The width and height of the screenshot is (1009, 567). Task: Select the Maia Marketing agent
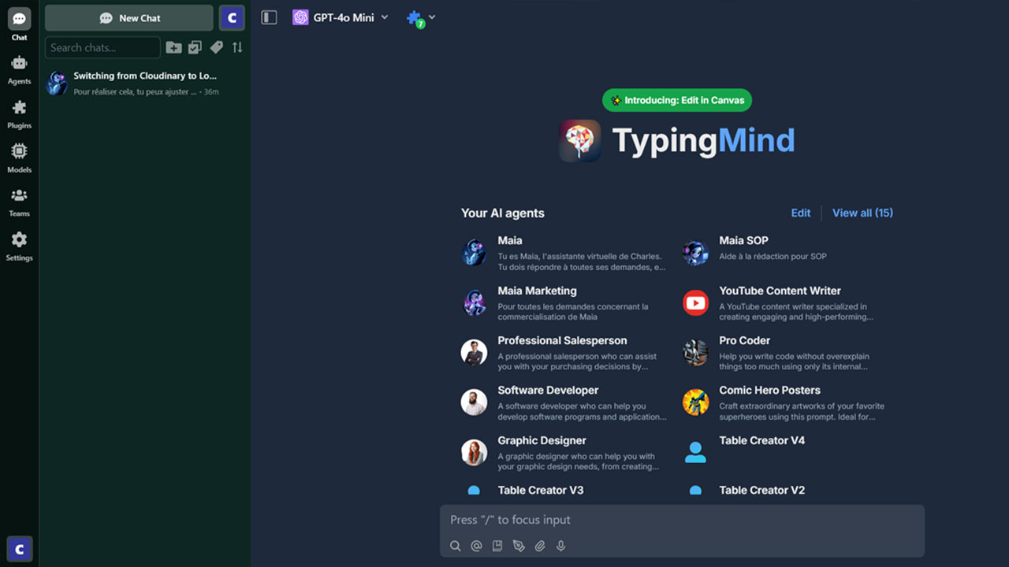pyautogui.click(x=564, y=303)
